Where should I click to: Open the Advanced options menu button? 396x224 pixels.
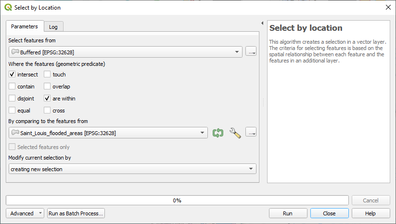25,213
